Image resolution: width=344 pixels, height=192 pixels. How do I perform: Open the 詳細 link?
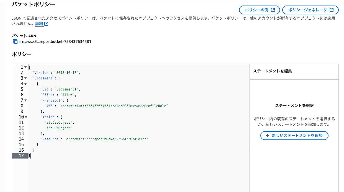pyautogui.click(x=39, y=24)
